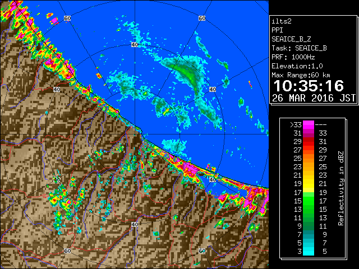This screenshot has height=269, width=359.
Task: Click the '60' range label in the southwest
Action: (67, 251)
